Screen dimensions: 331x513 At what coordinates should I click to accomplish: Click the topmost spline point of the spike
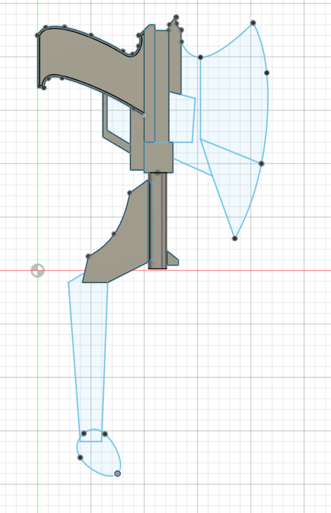tap(176, 17)
